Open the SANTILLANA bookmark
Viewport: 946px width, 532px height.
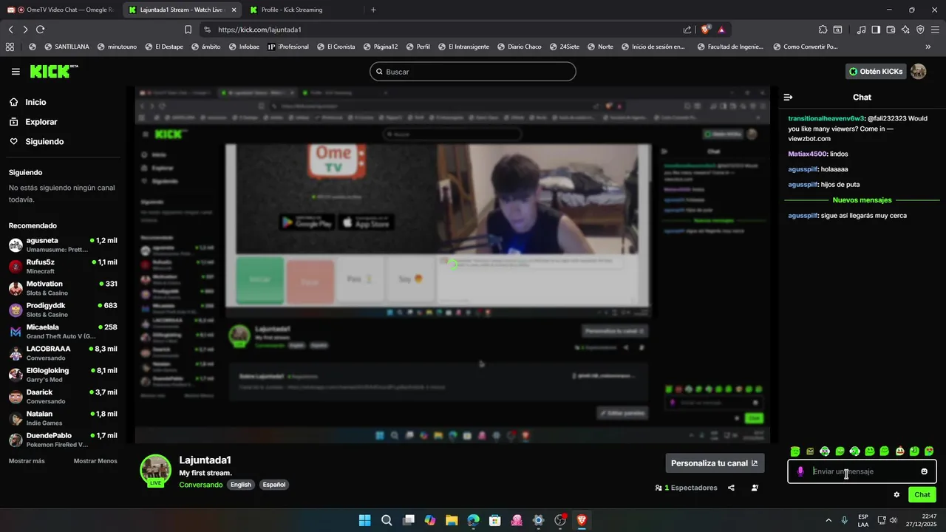click(67, 47)
